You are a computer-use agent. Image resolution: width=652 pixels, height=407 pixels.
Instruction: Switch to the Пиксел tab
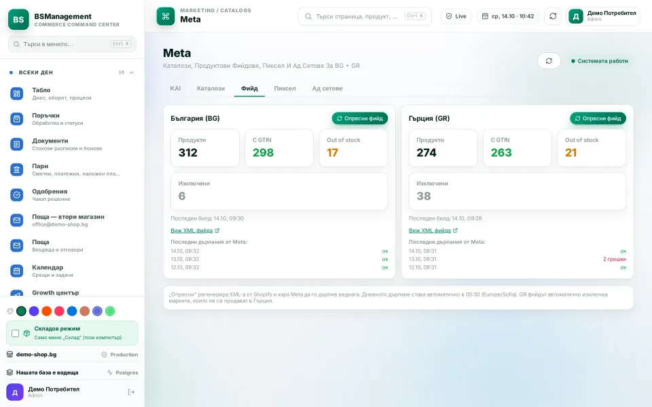pyautogui.click(x=285, y=88)
